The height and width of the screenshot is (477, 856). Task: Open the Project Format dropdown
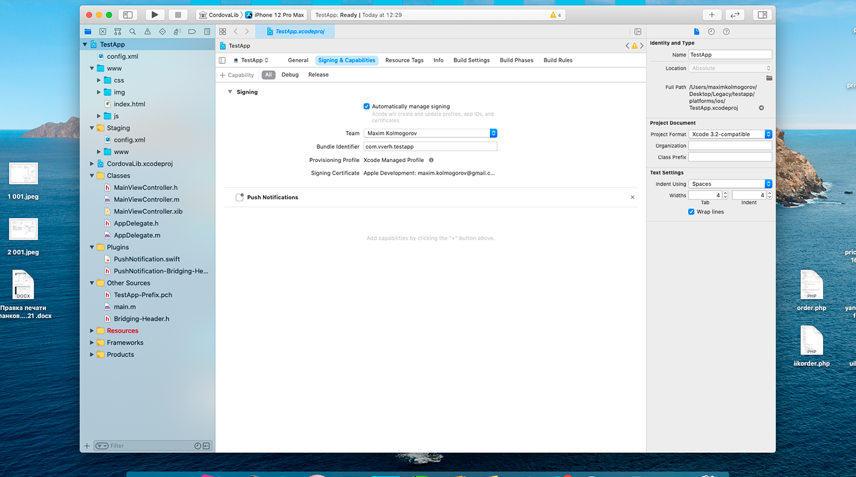(x=730, y=134)
